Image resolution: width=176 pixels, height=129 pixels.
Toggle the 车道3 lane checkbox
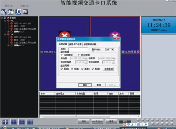tap(82, 69)
